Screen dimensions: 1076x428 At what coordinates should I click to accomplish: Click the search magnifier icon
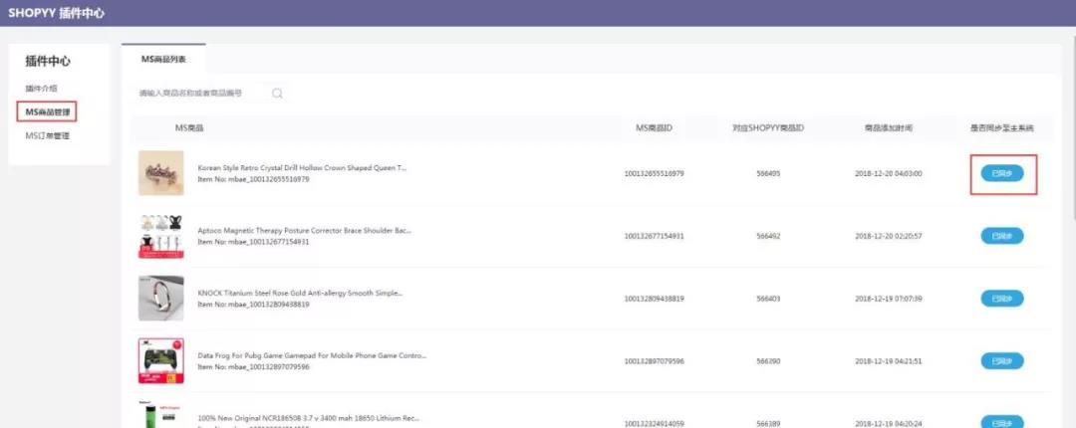coord(277,94)
